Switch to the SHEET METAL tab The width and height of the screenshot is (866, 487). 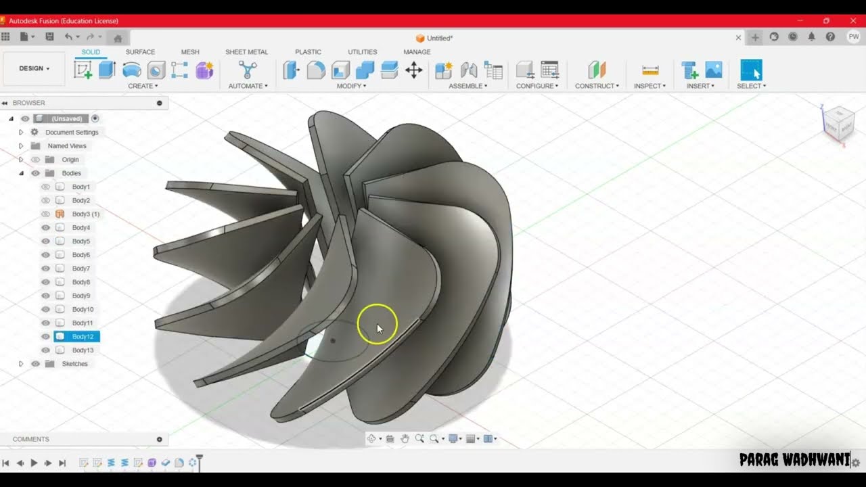pyautogui.click(x=246, y=52)
